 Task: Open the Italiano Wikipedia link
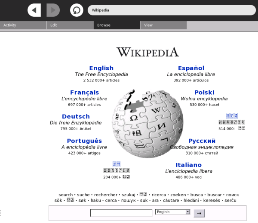pos(189,165)
